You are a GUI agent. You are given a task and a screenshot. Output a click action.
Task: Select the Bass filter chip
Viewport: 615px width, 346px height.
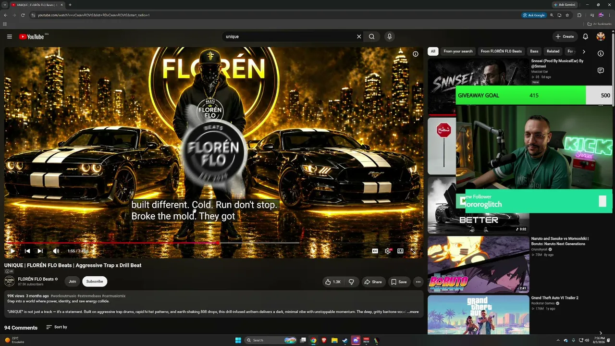tap(534, 51)
